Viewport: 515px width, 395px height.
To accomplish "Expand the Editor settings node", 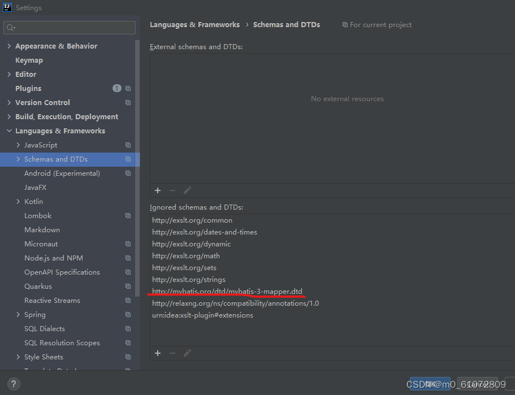I will (10, 74).
